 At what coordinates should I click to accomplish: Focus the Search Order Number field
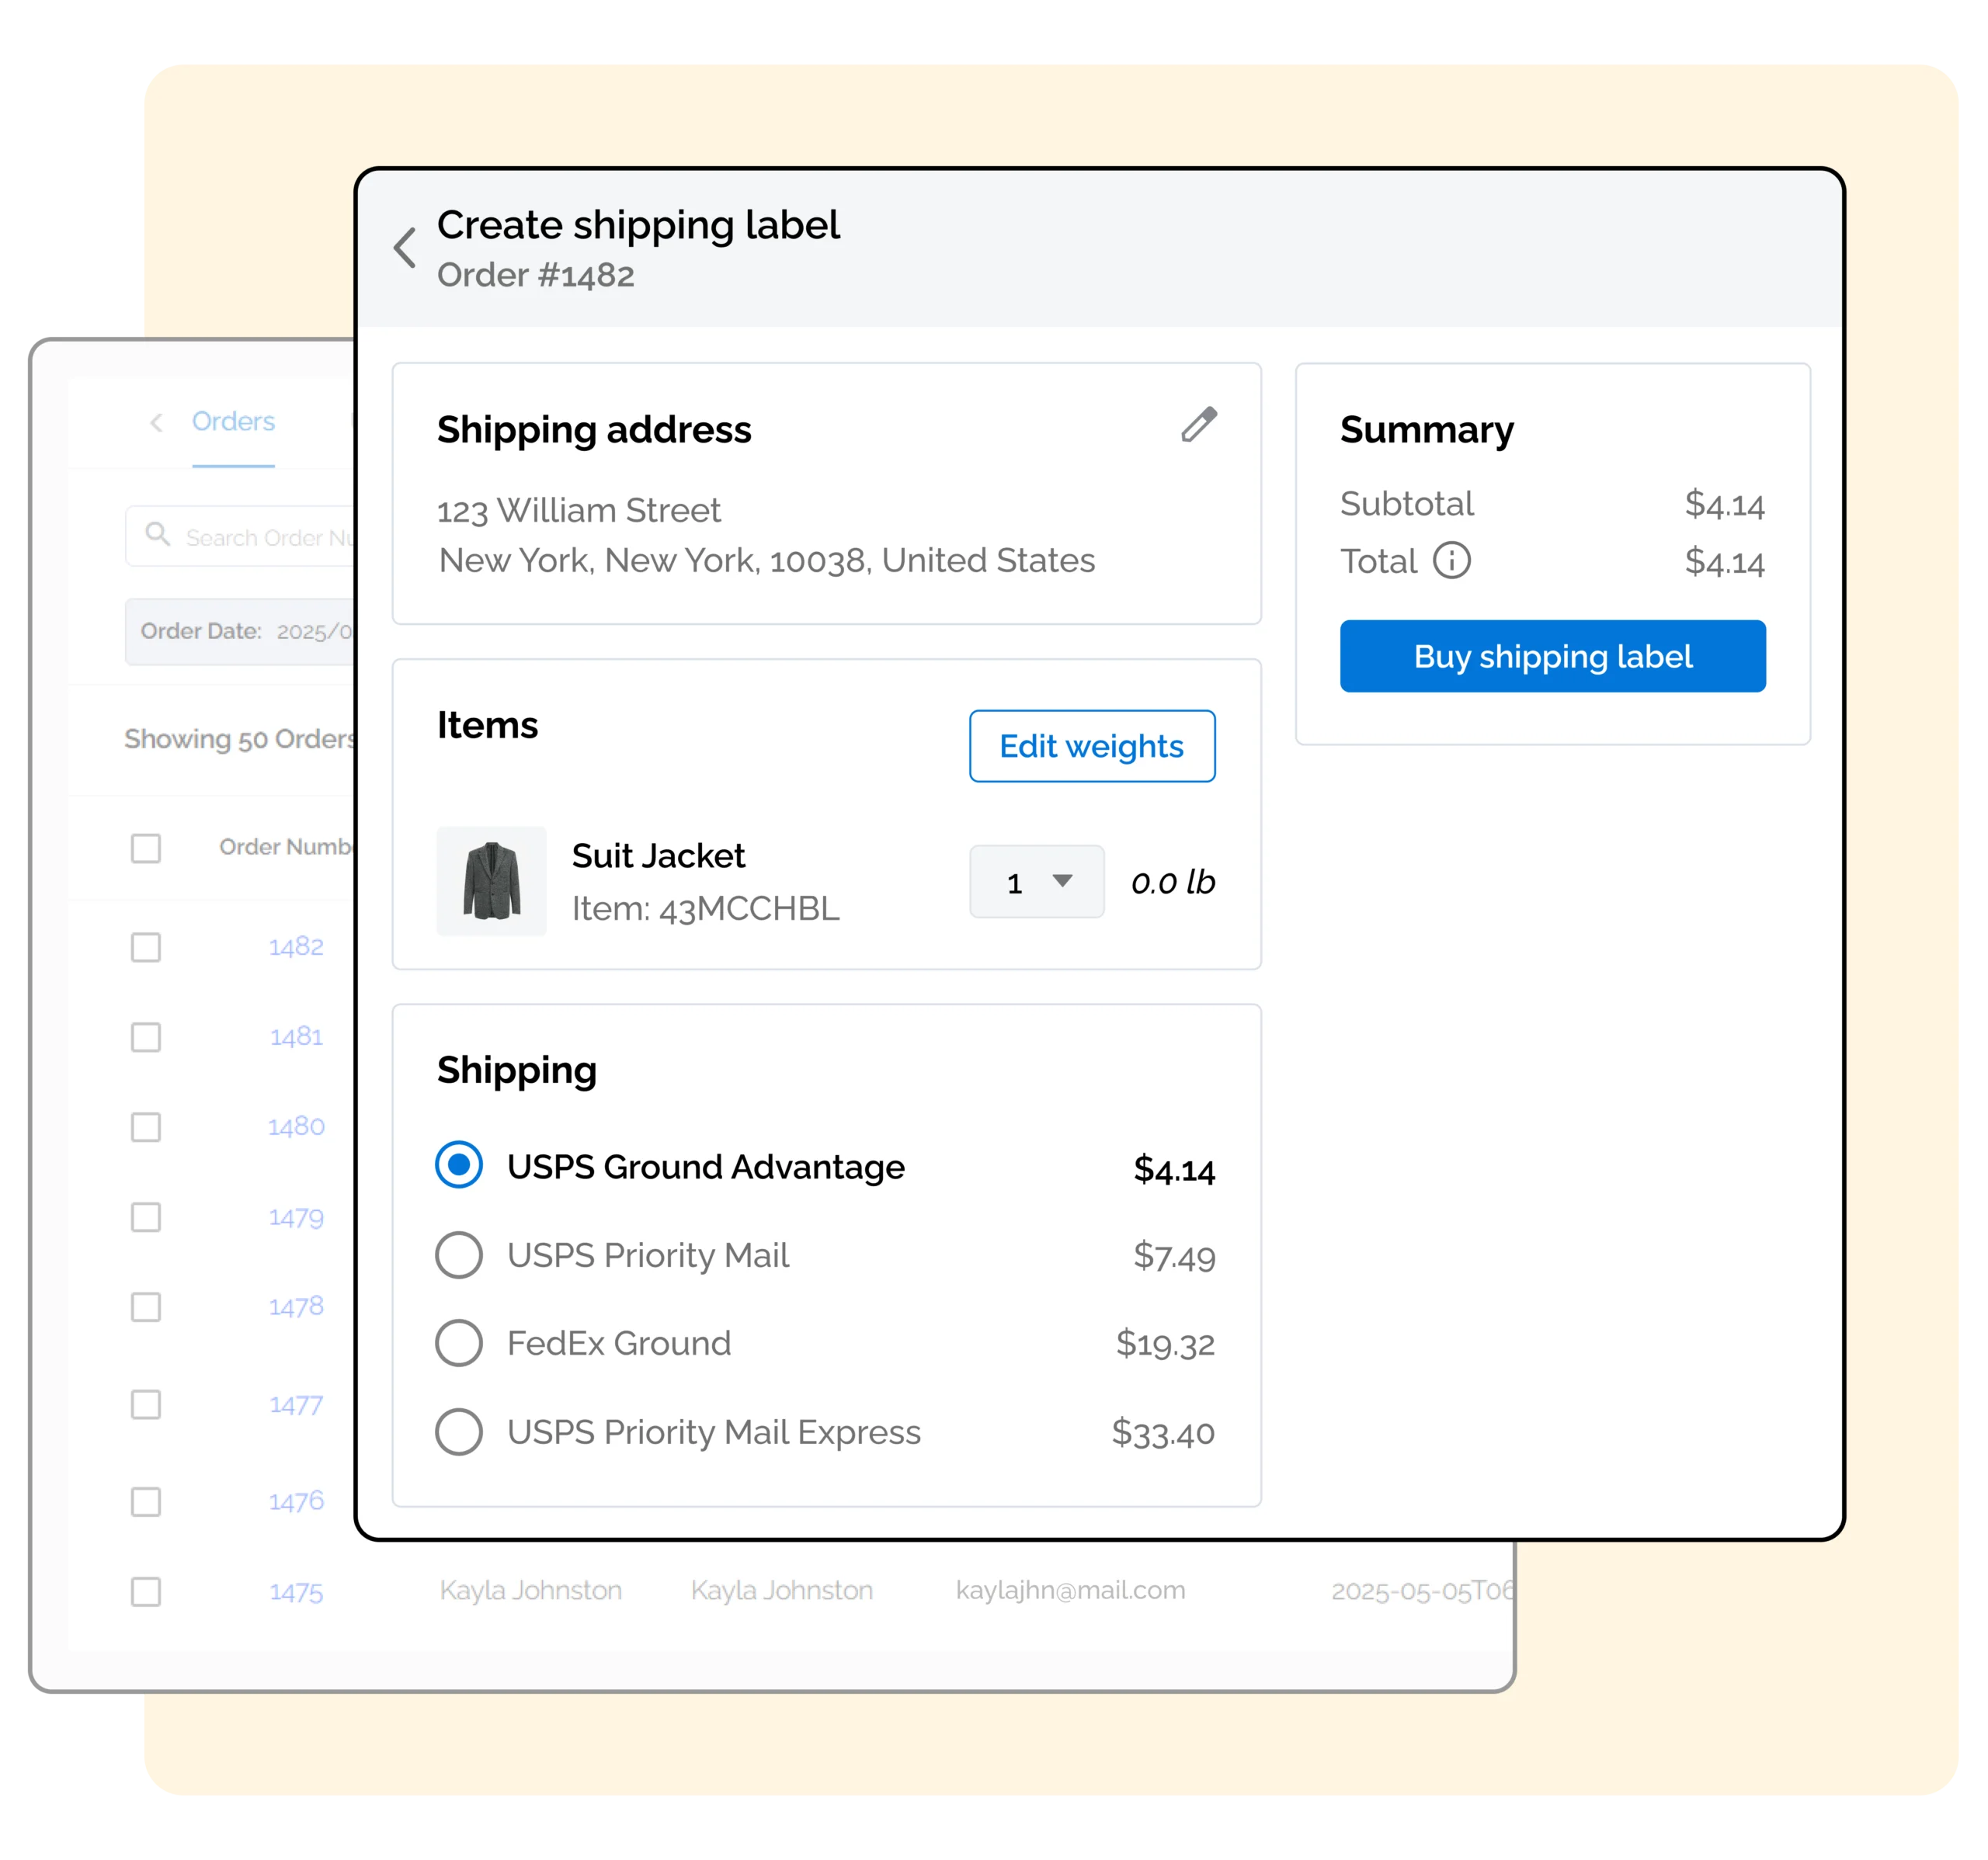(x=241, y=536)
